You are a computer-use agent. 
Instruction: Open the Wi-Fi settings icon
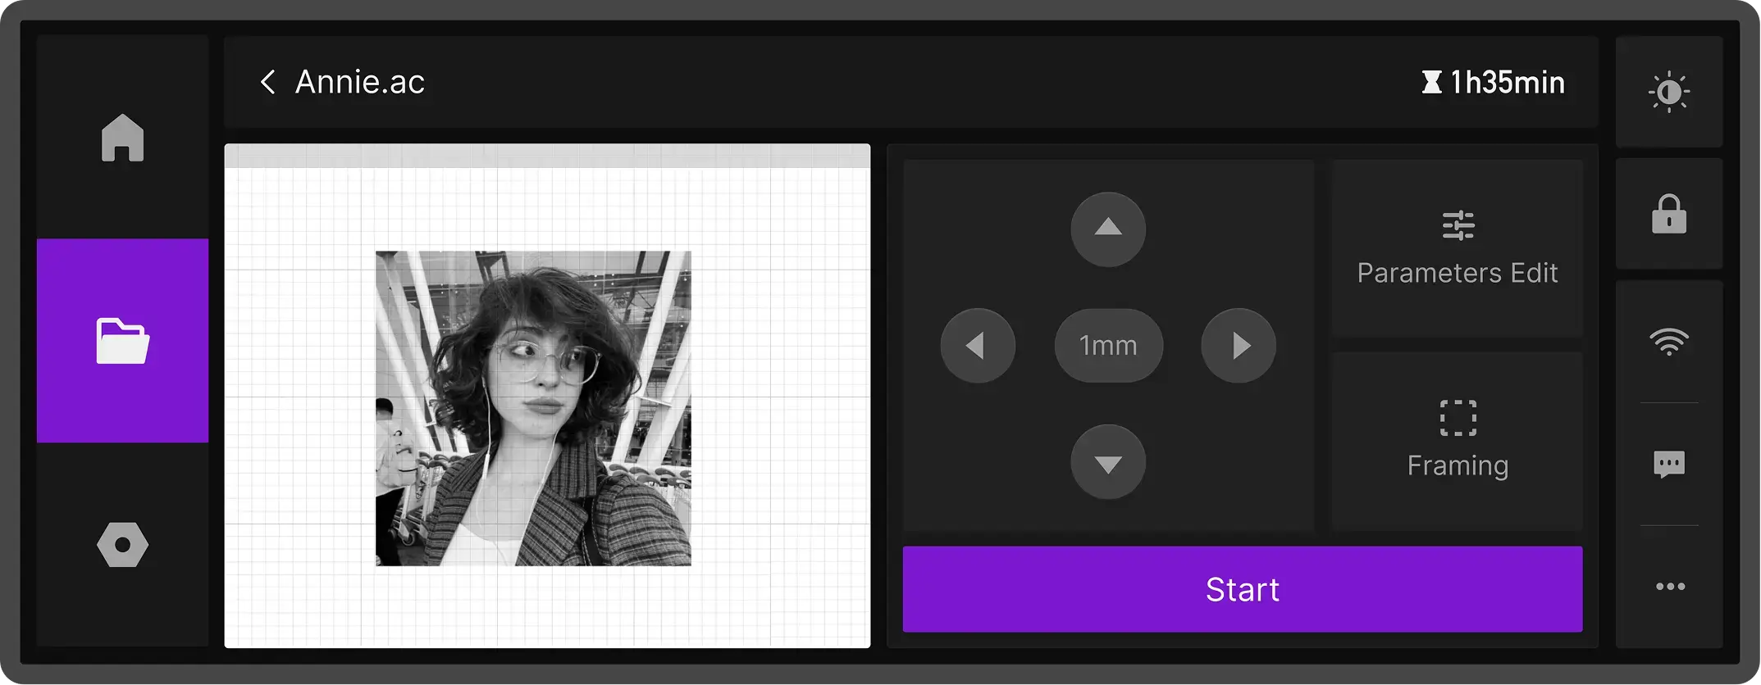(x=1669, y=341)
